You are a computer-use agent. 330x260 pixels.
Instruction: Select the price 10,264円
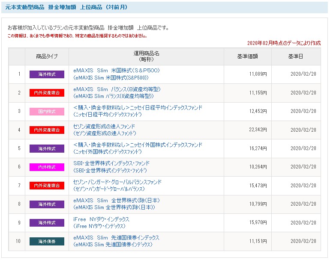coord(258,167)
